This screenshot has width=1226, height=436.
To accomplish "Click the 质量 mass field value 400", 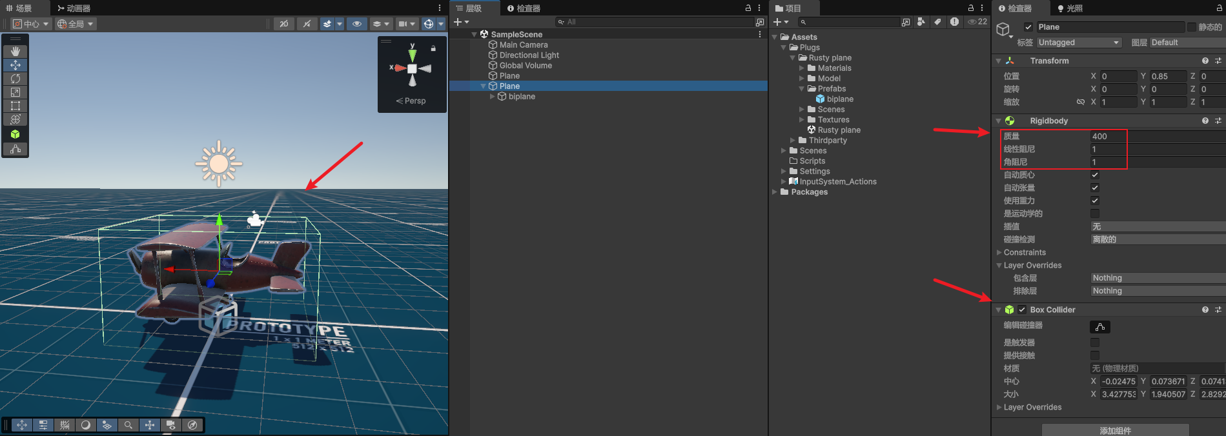I will coord(1158,136).
